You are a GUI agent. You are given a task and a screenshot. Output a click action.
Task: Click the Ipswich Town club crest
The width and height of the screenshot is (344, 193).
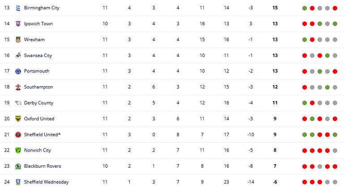pyautogui.click(x=18, y=24)
